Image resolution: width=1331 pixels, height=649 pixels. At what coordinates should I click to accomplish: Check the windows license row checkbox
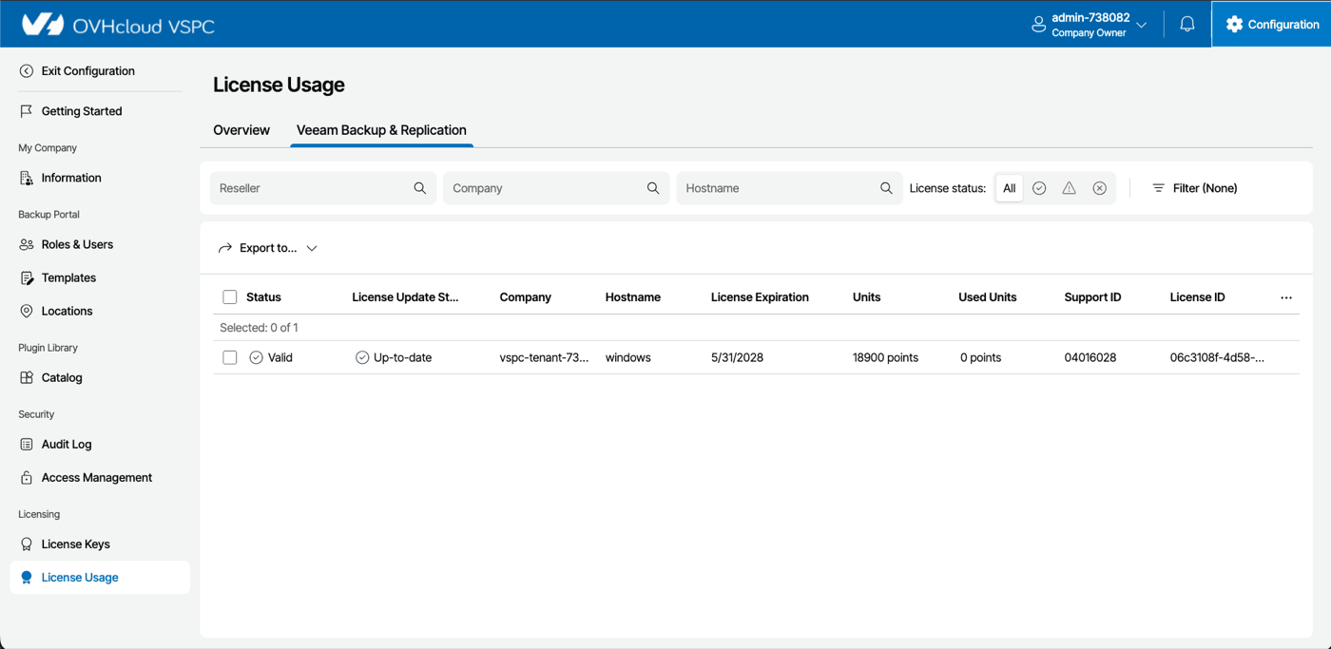pos(230,357)
